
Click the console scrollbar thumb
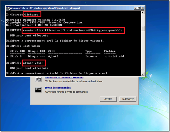pyautogui.click(x=143, y=29)
